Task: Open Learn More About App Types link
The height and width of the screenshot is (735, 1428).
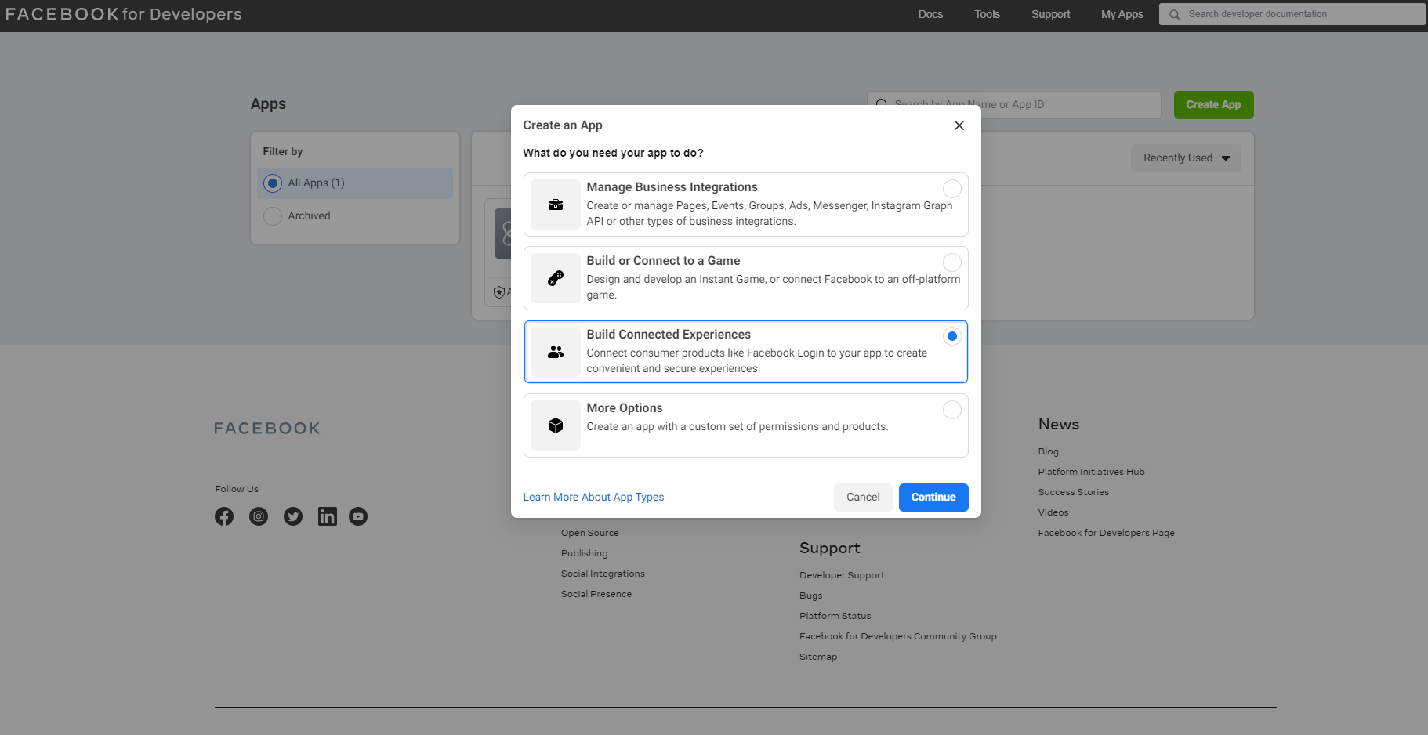Action: tap(593, 498)
